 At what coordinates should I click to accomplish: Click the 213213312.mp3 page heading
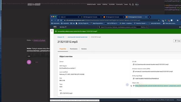[68, 42]
